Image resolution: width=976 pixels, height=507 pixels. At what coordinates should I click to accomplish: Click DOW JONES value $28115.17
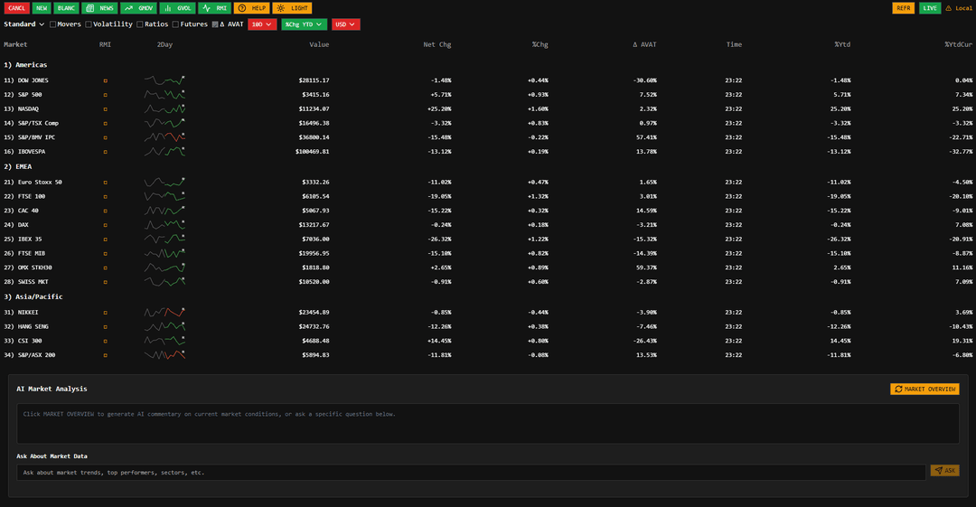pos(314,80)
